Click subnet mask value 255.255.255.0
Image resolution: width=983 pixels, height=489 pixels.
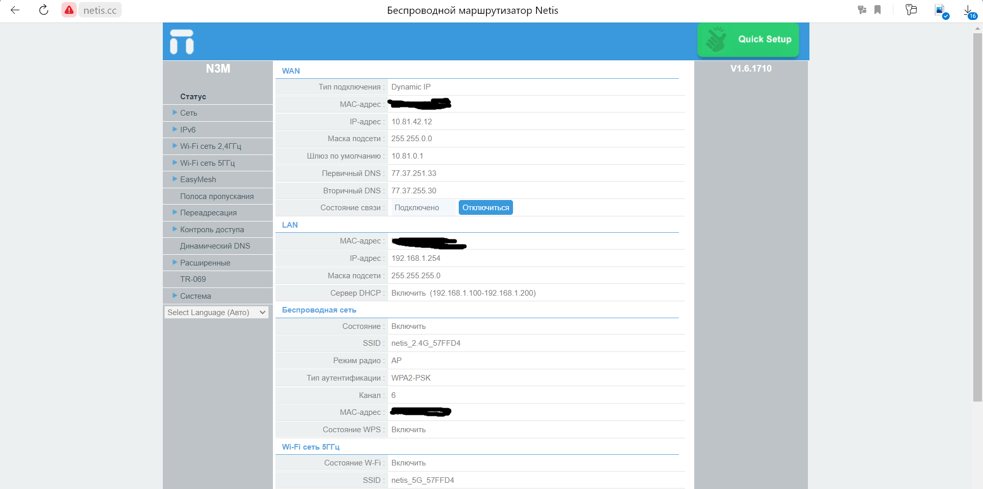coord(416,276)
